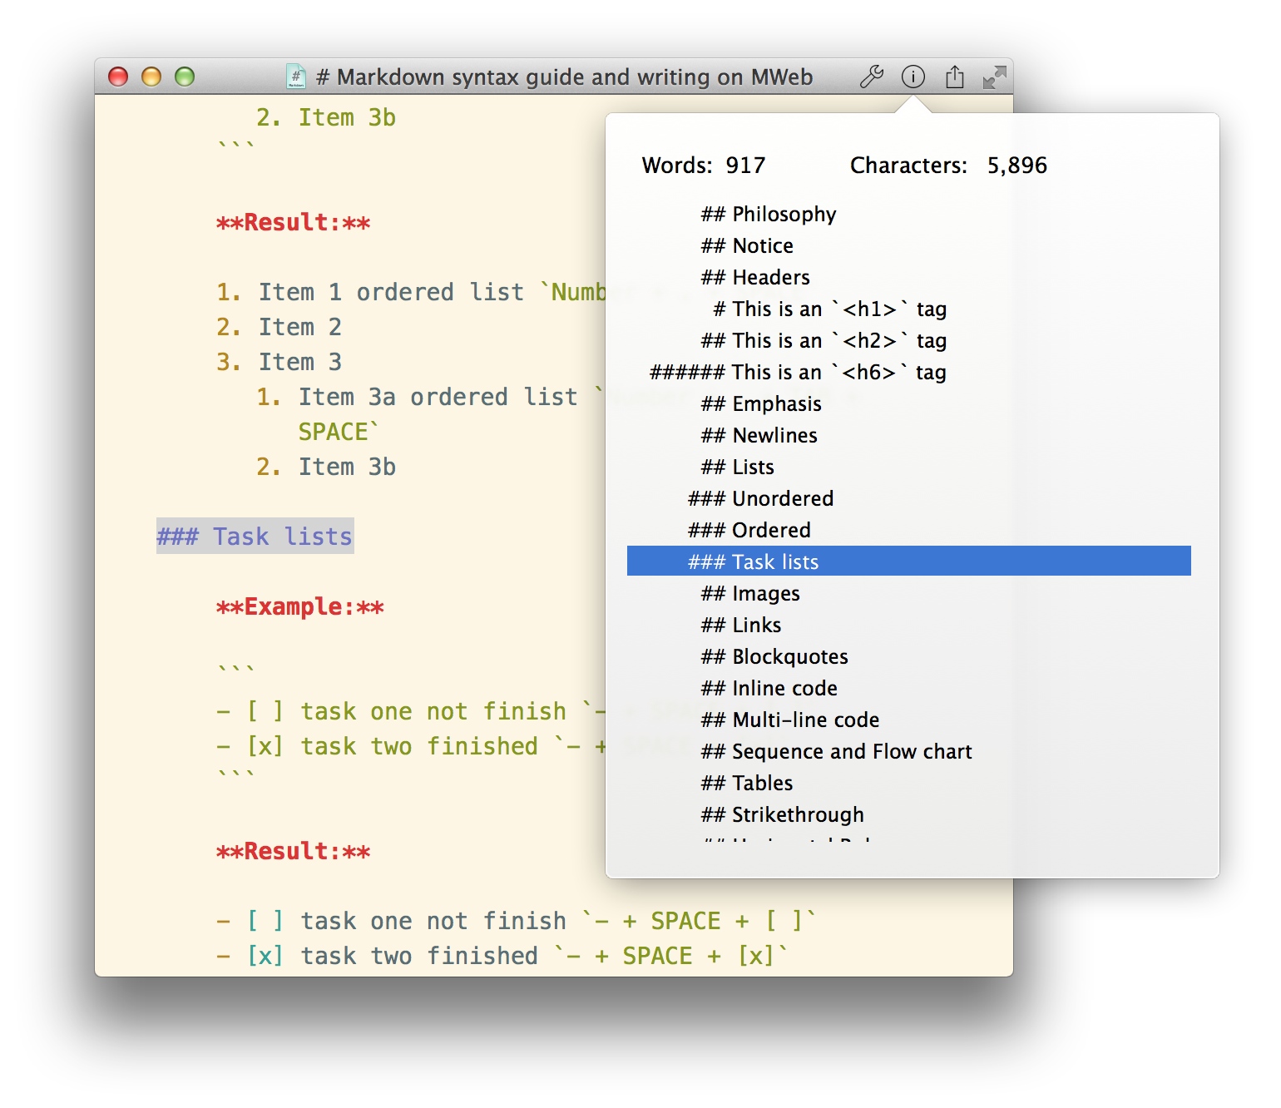Jump to the Philosophy heading
1281x1108 pixels.
pyautogui.click(x=769, y=215)
